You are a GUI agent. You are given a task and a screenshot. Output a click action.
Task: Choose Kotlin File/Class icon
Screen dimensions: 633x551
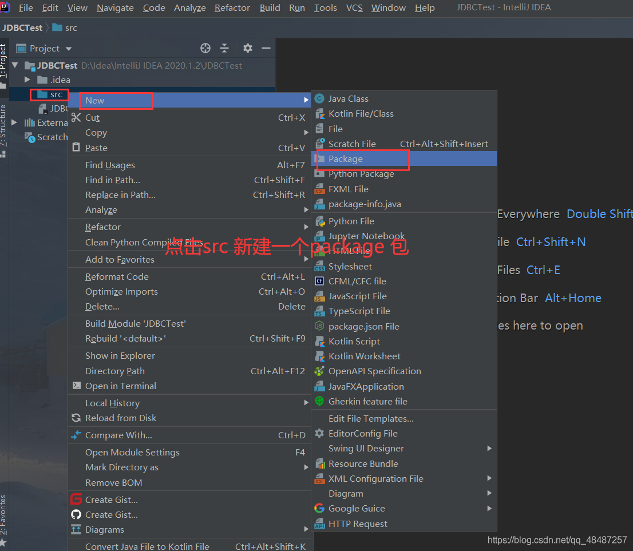tap(319, 114)
